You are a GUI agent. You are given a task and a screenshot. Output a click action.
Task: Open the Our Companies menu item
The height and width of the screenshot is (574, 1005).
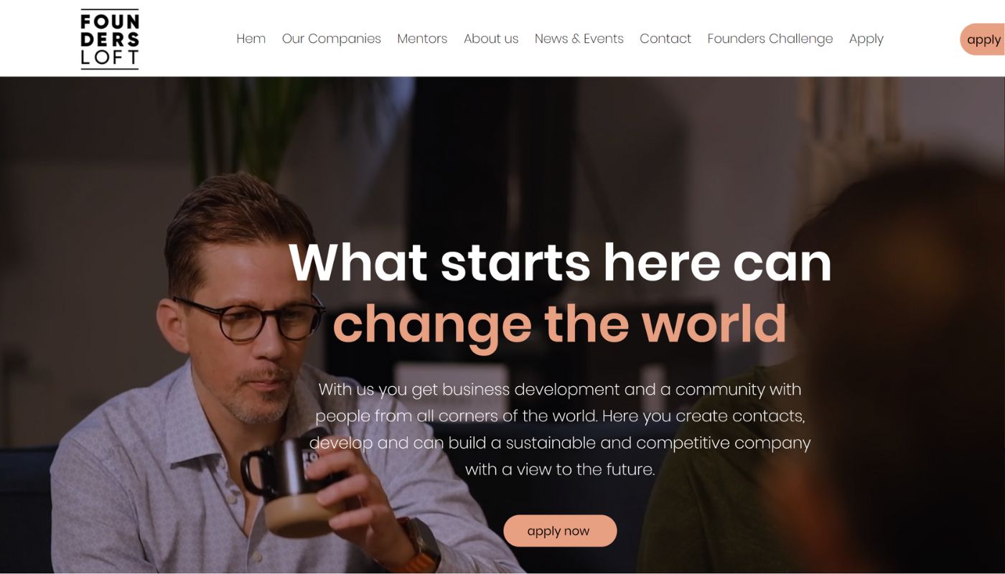pyautogui.click(x=332, y=39)
